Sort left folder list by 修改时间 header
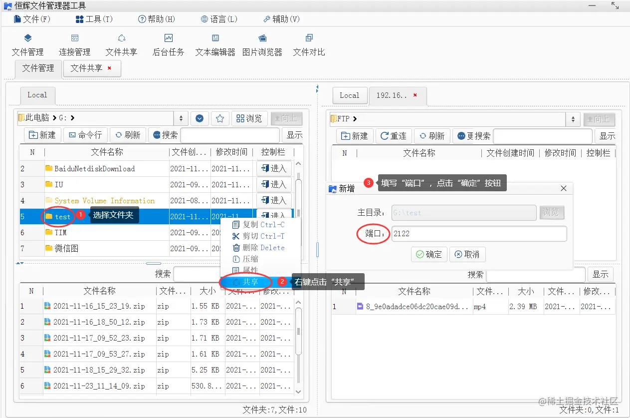Screen dimensions: 630x418 (231, 152)
